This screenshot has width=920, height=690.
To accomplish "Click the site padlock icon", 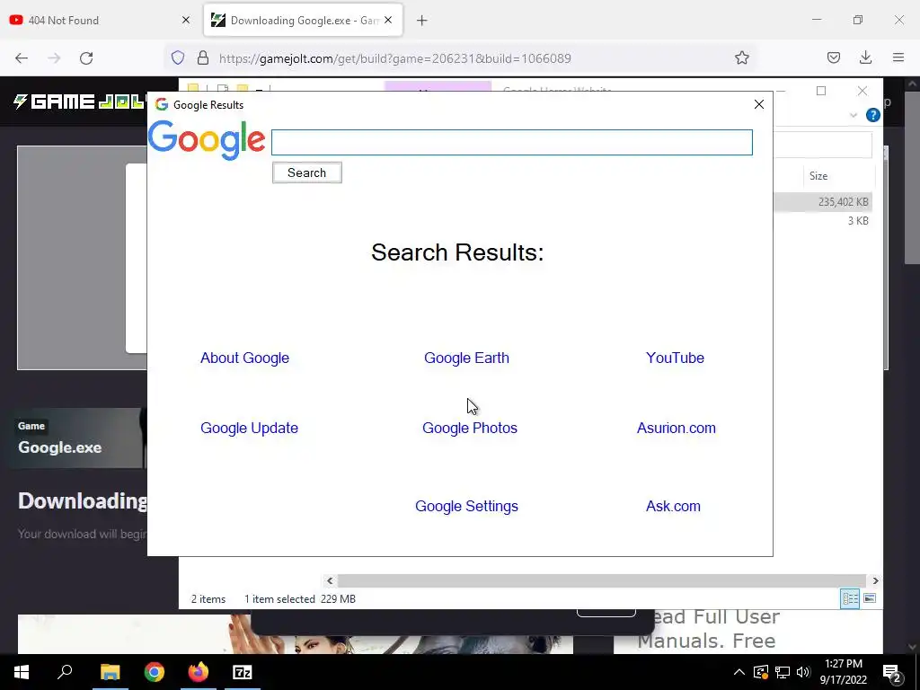I will (x=203, y=58).
